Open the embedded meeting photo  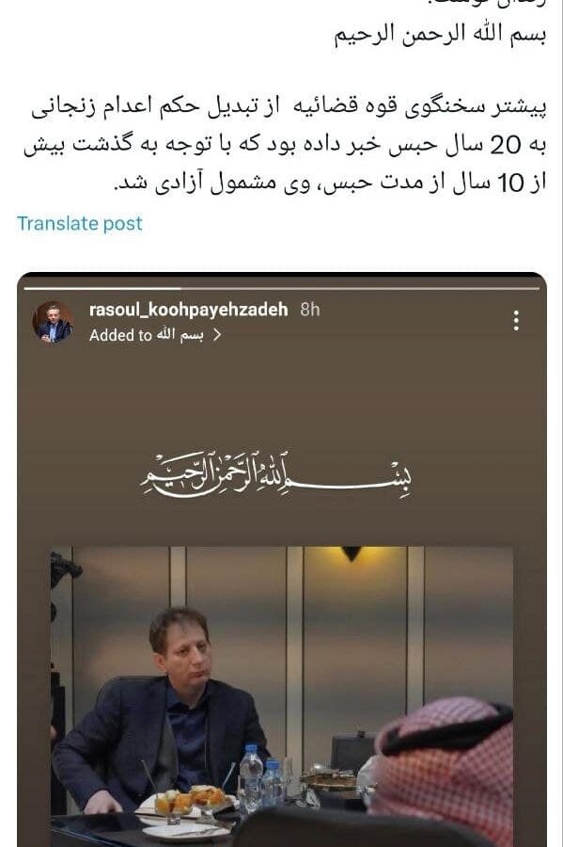coord(282,696)
